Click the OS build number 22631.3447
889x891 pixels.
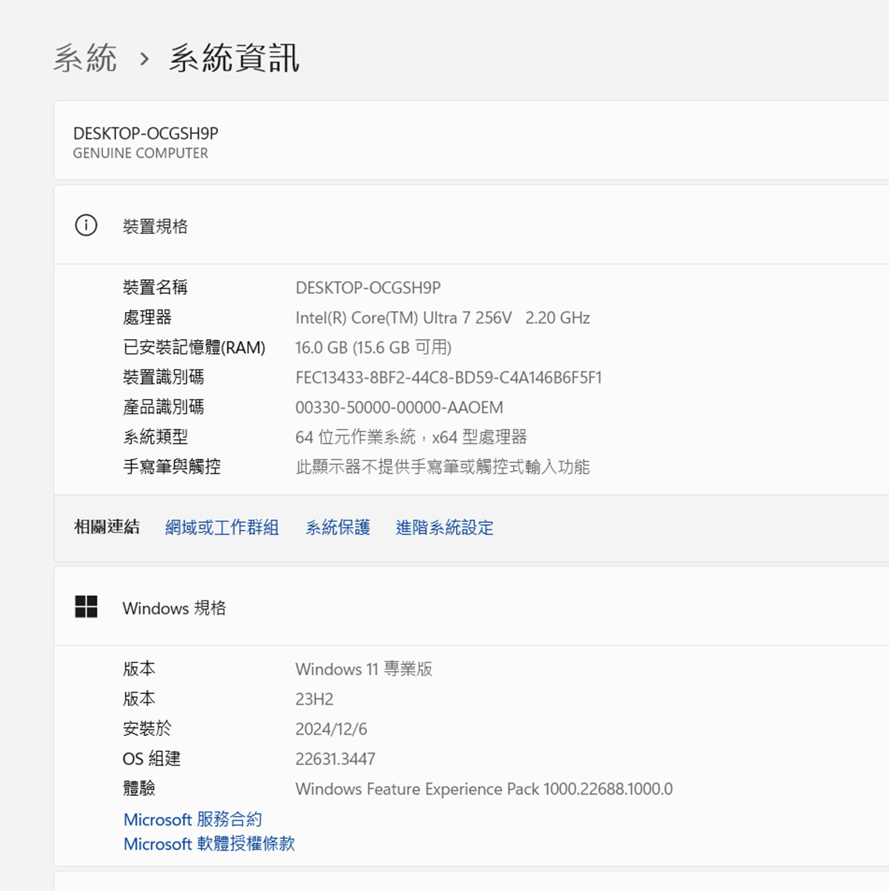click(x=335, y=759)
